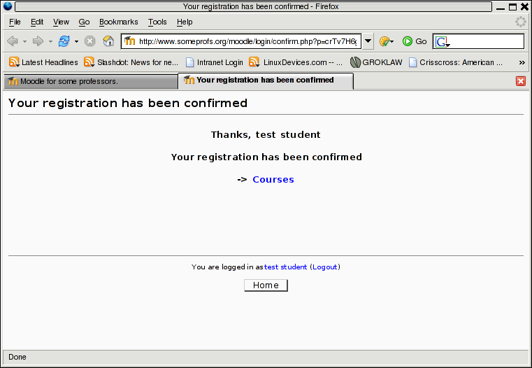
Task: Click the Moodle favicon in the address bar
Action: pos(129,41)
